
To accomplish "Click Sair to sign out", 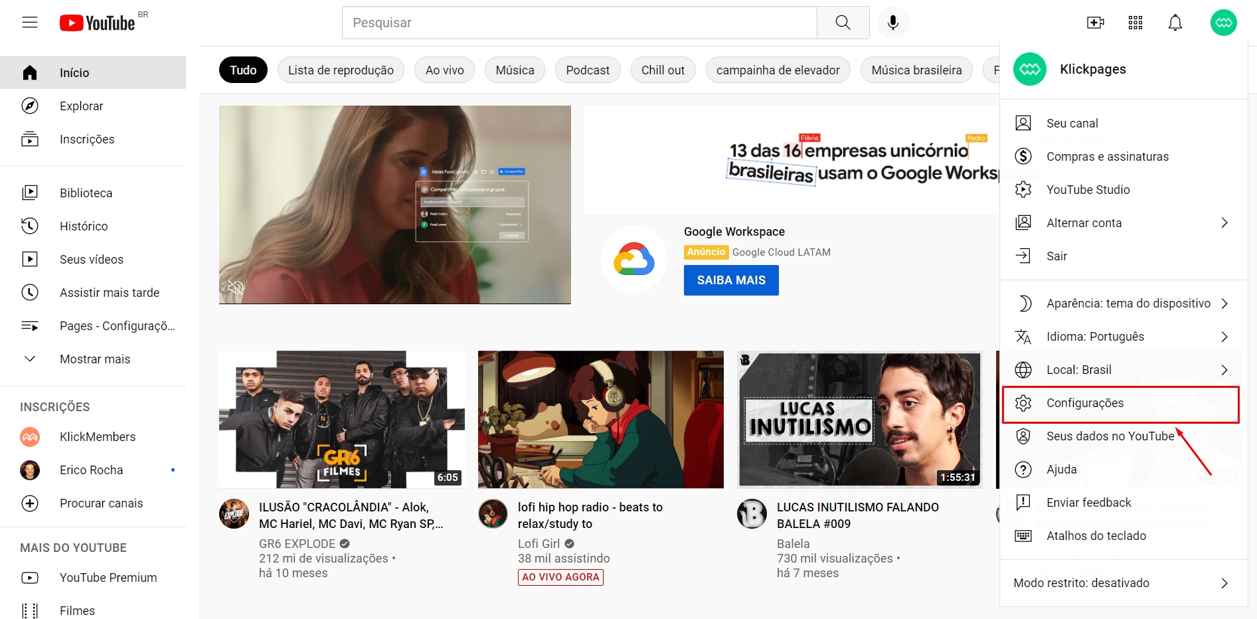I will (1124, 256).
